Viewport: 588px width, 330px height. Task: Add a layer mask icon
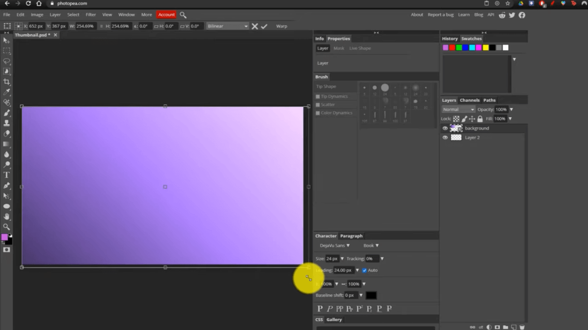[x=497, y=327]
